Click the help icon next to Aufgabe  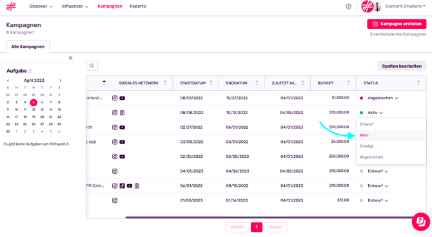[30, 71]
